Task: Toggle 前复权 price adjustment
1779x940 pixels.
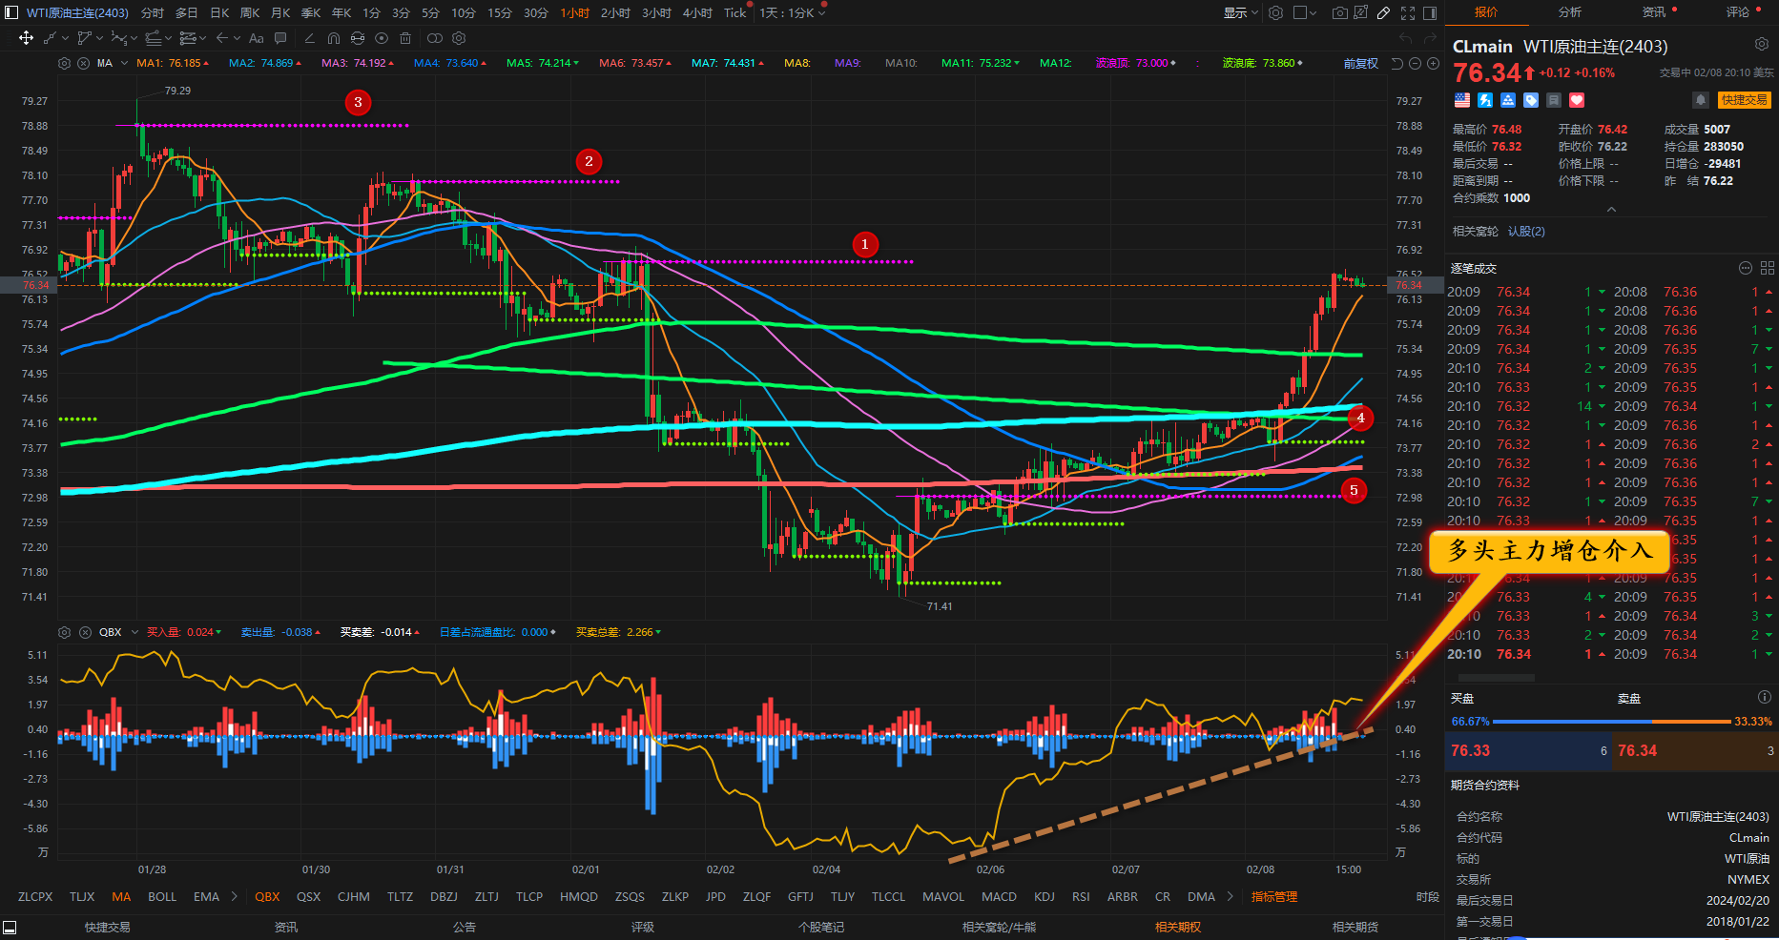Action: click(x=1361, y=64)
